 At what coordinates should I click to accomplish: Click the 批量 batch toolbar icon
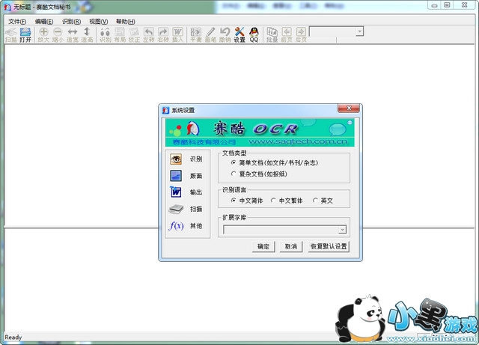point(272,34)
